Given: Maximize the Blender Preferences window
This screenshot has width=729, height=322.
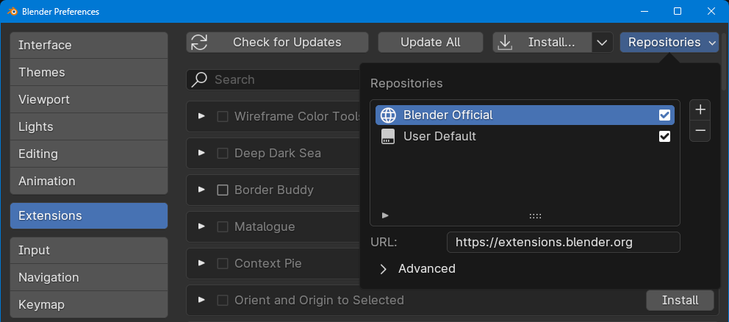Looking at the screenshot, I should 678,11.
